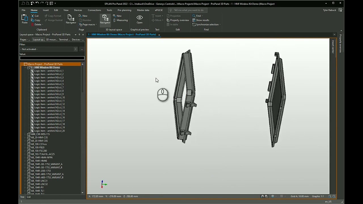Click the user account icon beside Tyler Rabuck

pos(340,10)
